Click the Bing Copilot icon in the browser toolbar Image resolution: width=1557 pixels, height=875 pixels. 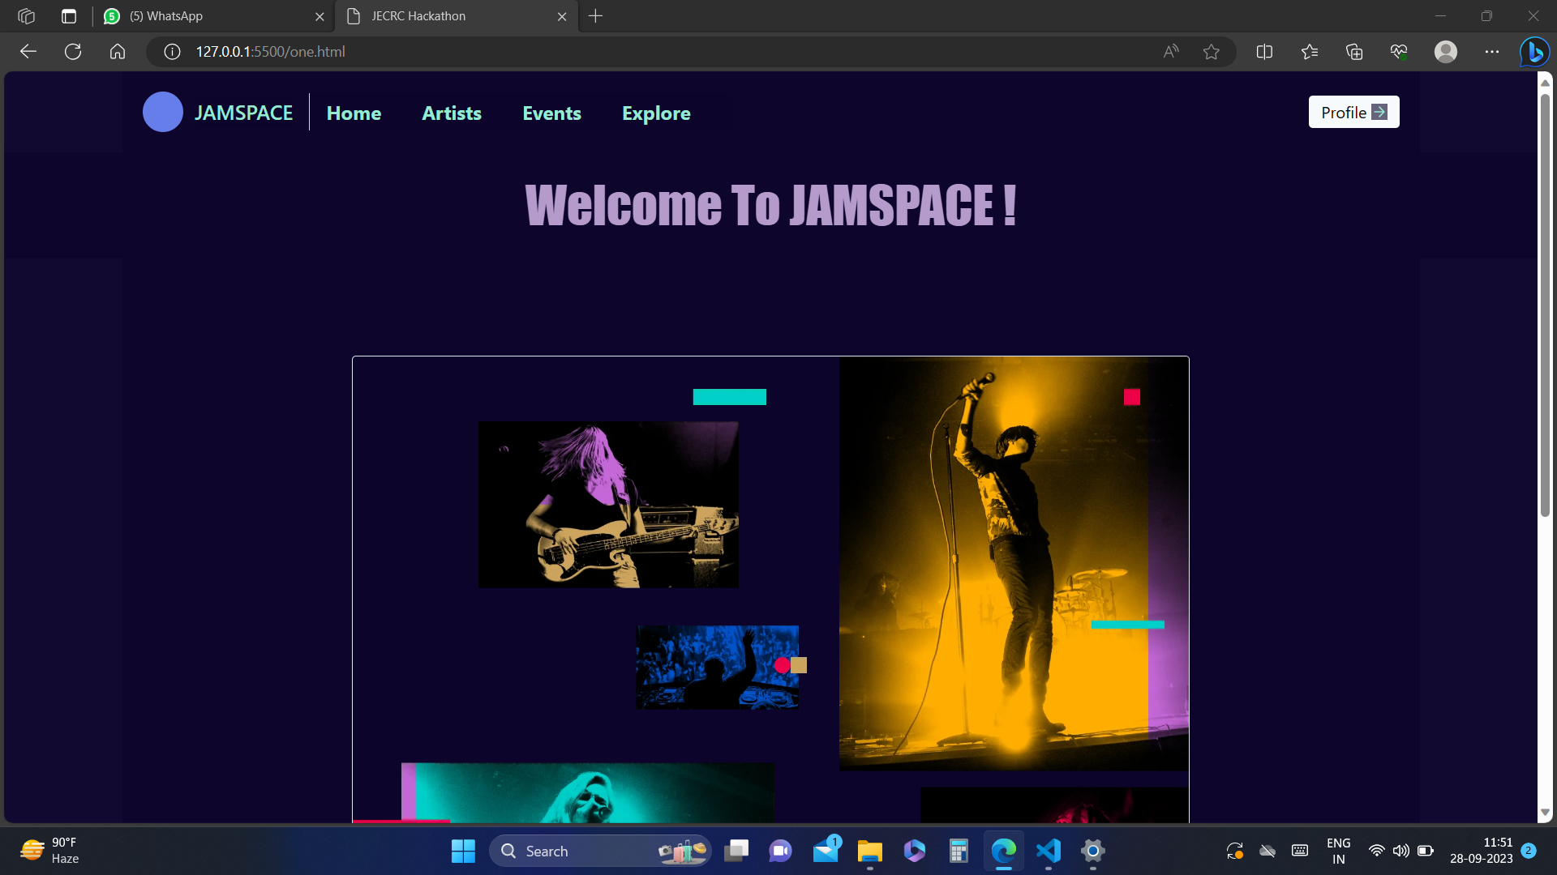click(1534, 51)
